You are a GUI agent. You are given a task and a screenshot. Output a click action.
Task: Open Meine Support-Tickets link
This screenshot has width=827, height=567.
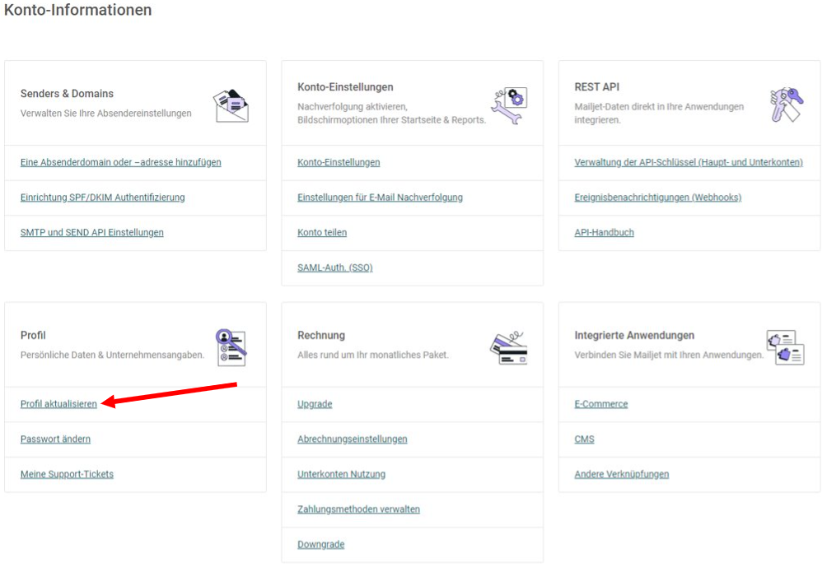click(67, 474)
